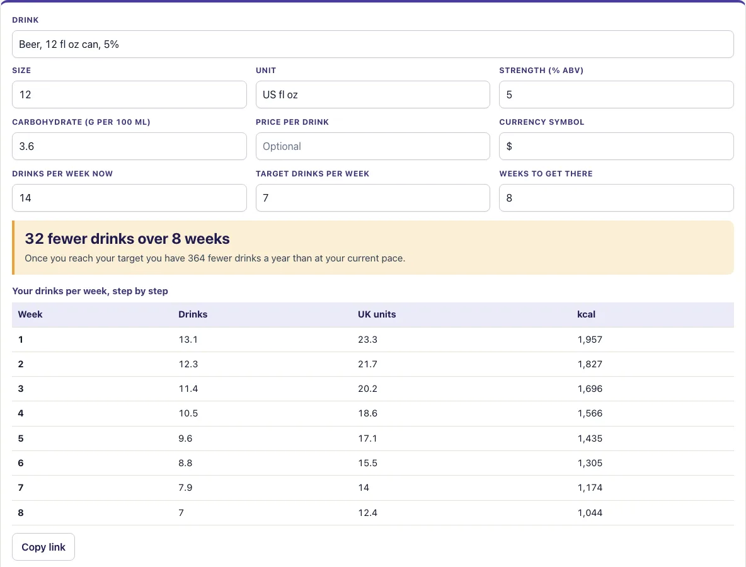
Task: Click the 9.6 drinks cell
Action: click(x=185, y=438)
